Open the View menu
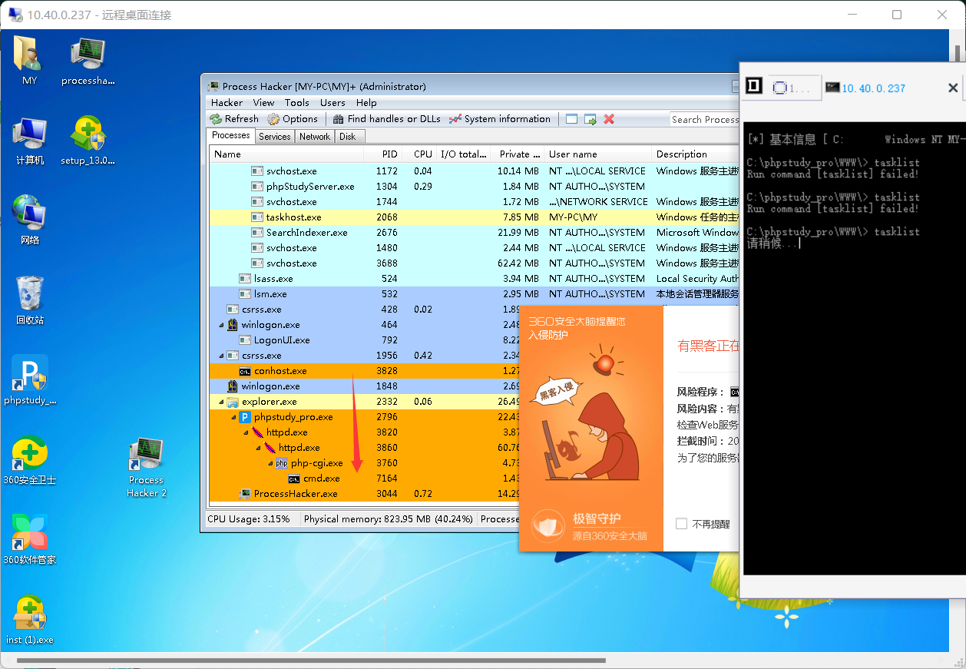966x669 pixels. coord(263,102)
